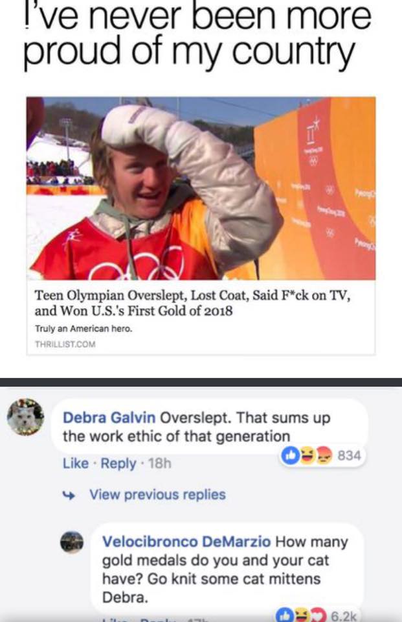Image resolution: width=402 pixels, height=622 pixels.
Task: Click the 6.2k reactions count
Action: point(343,616)
